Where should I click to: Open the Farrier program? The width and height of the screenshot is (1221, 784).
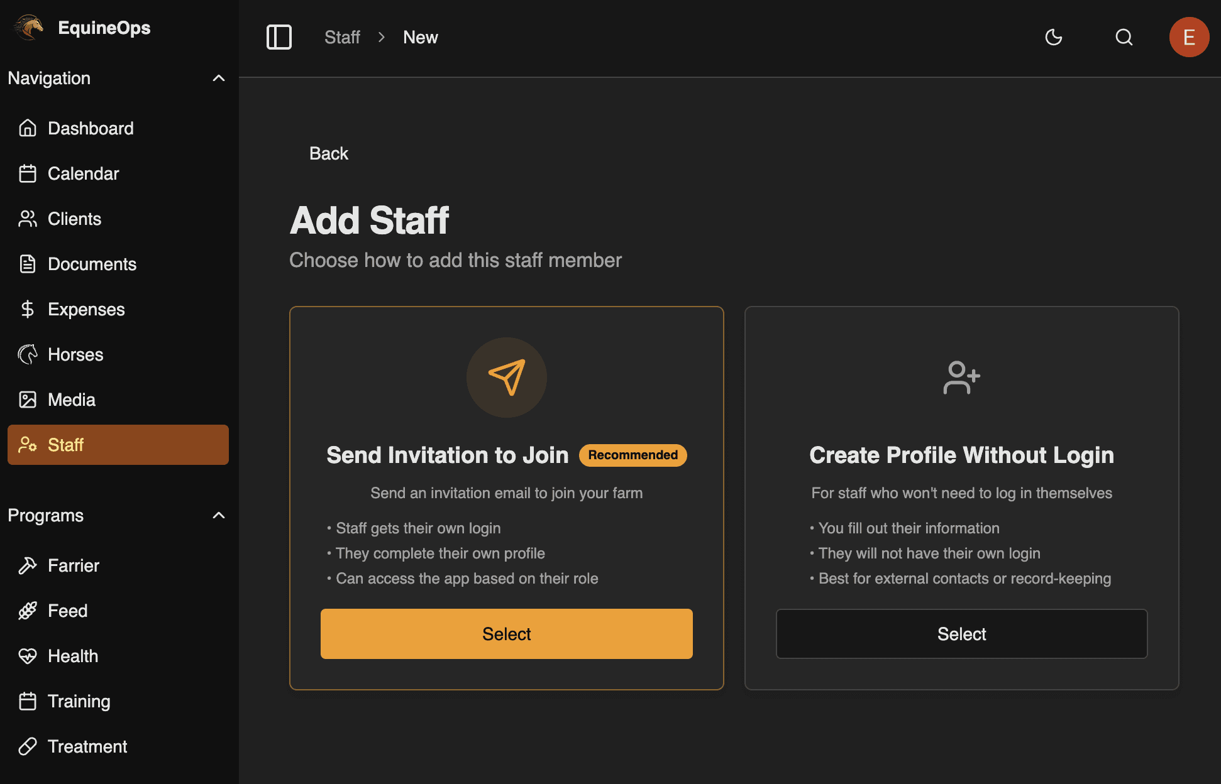[x=74, y=565]
